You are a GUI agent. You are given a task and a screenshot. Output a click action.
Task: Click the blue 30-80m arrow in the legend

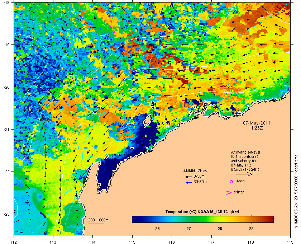[188, 182]
